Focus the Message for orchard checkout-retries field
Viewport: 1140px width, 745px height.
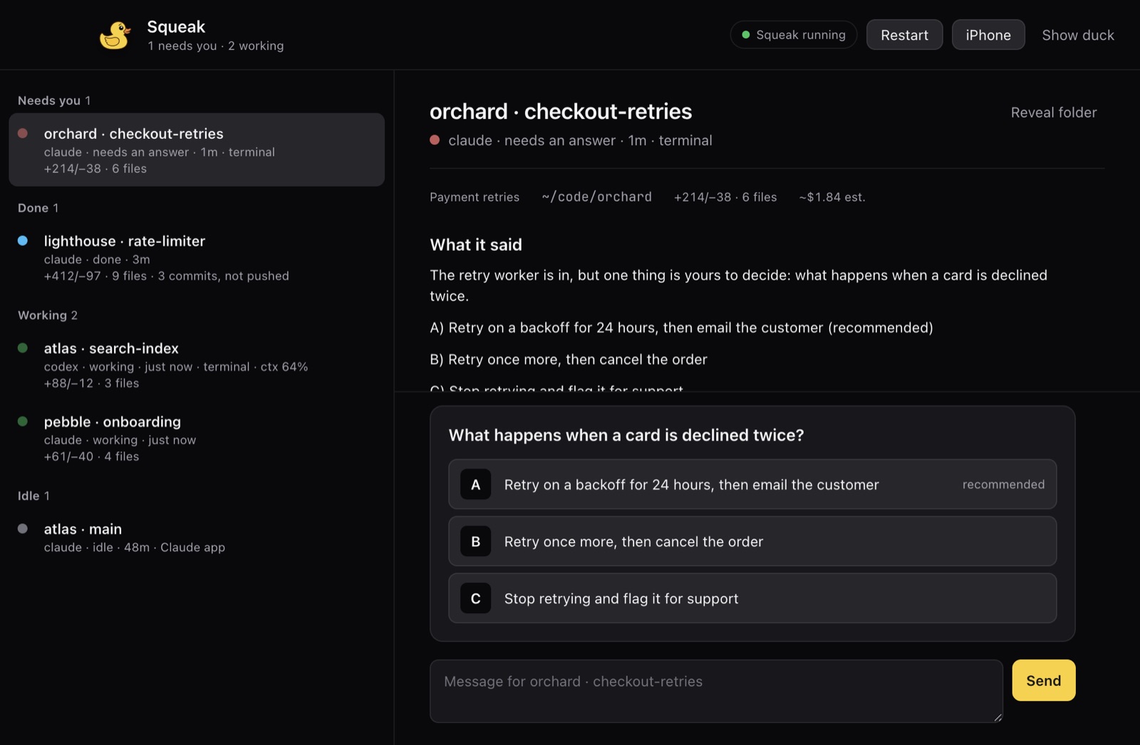point(716,691)
